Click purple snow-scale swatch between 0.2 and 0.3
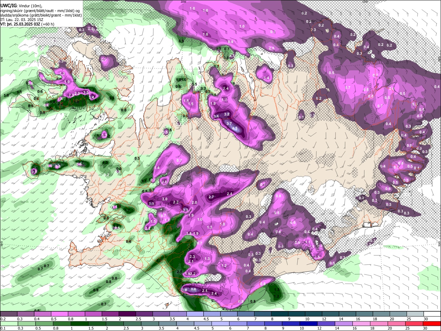The width and height of the screenshot is (441, 331). (9, 314)
